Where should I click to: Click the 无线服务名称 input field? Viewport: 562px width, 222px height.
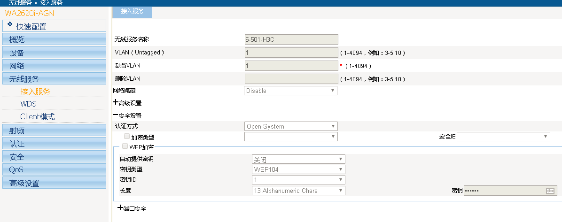[291, 39]
